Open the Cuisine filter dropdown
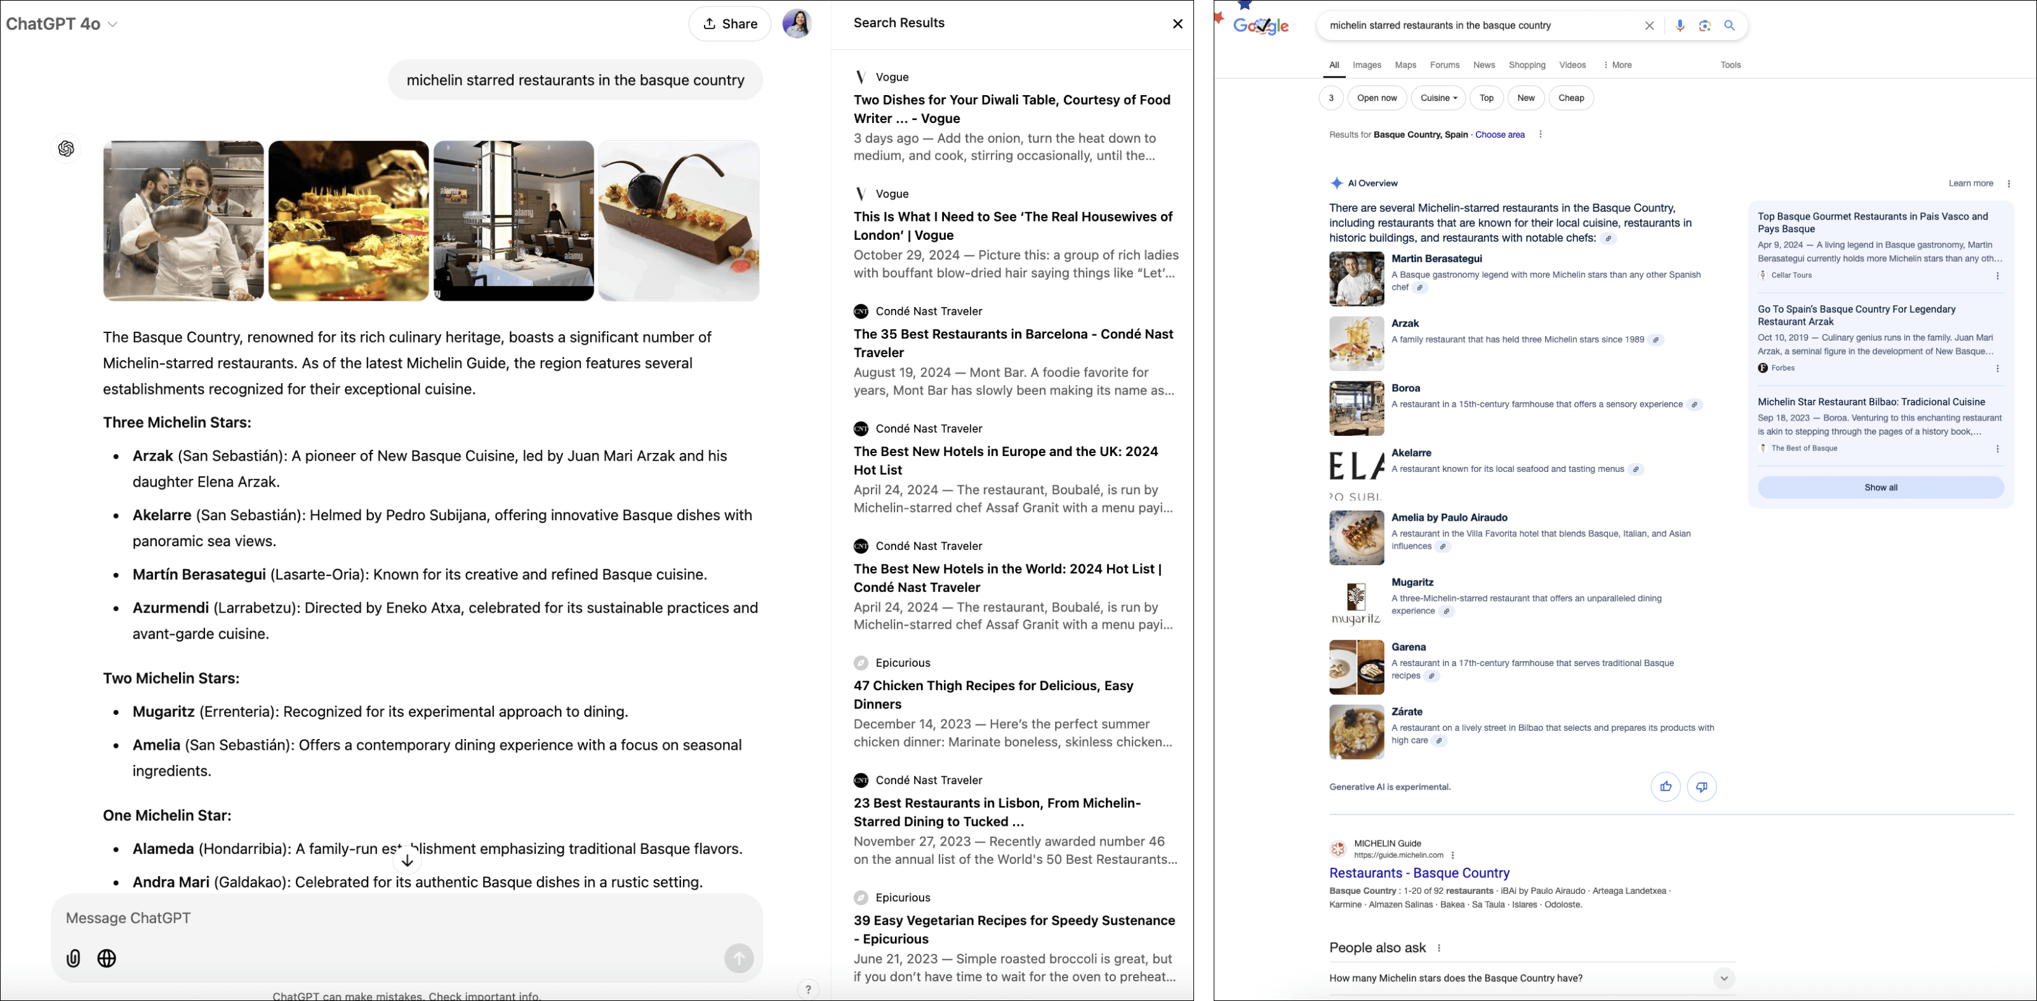The height and width of the screenshot is (1001, 2037). point(1438,98)
